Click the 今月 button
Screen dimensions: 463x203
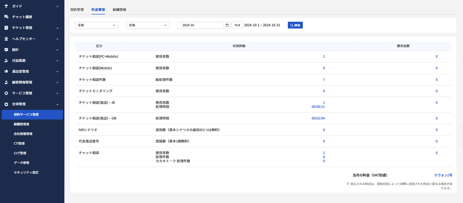click(x=237, y=25)
